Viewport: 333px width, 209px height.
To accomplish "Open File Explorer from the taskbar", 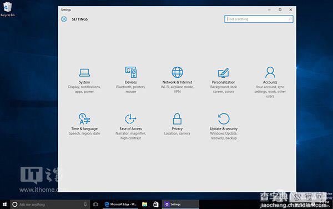I will point(145,205).
